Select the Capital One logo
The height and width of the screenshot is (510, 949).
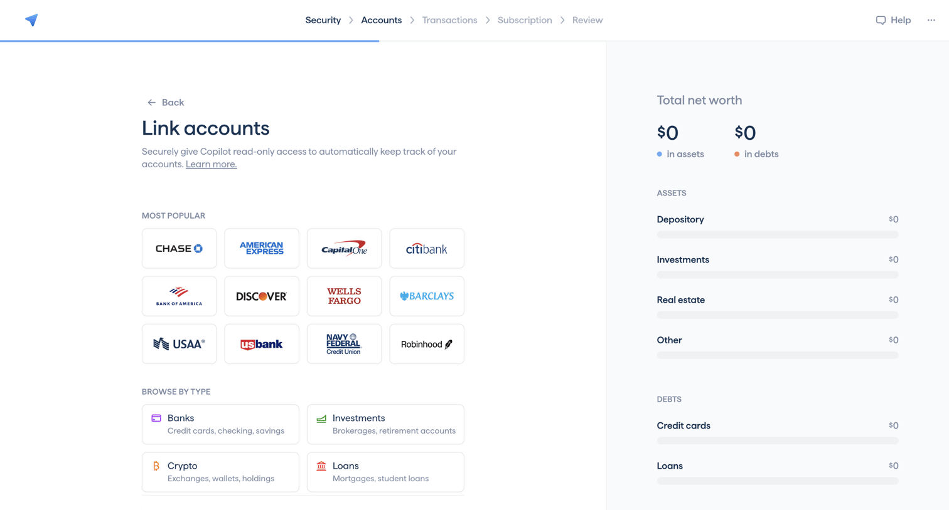[x=344, y=249]
